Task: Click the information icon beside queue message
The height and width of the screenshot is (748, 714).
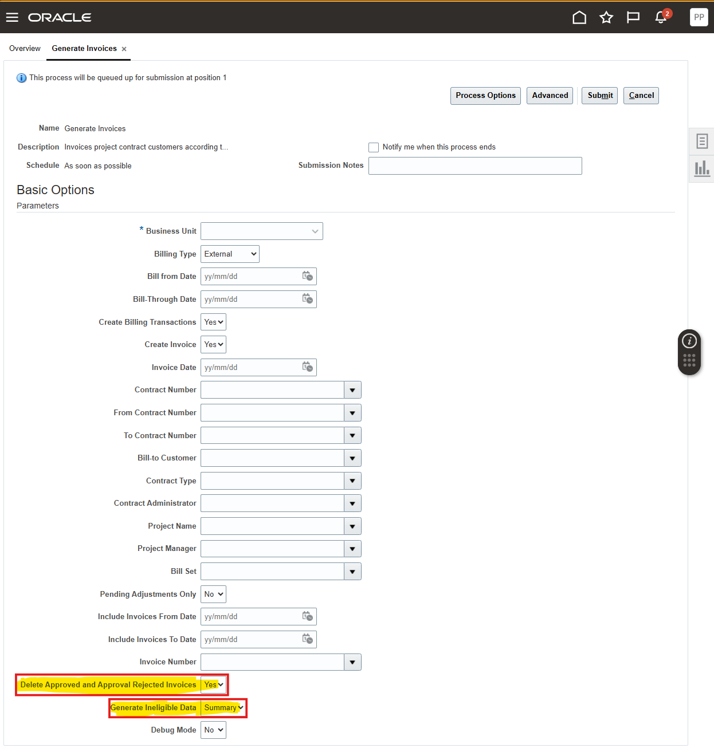Action: tap(21, 78)
